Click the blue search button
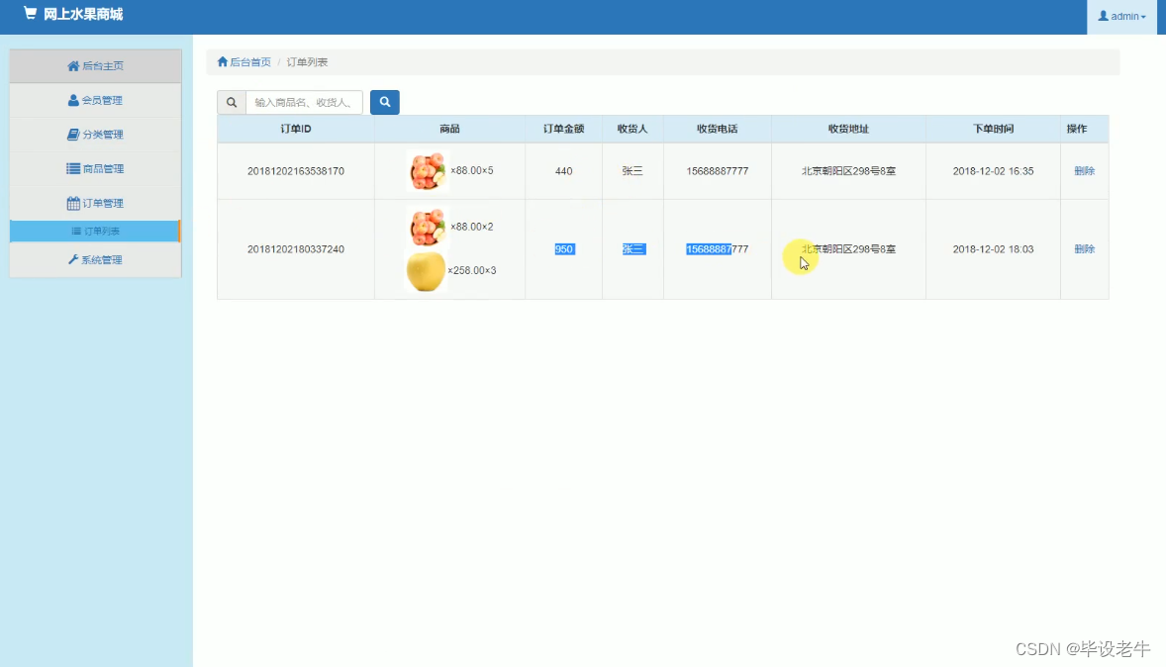The height and width of the screenshot is (667, 1166). point(384,102)
